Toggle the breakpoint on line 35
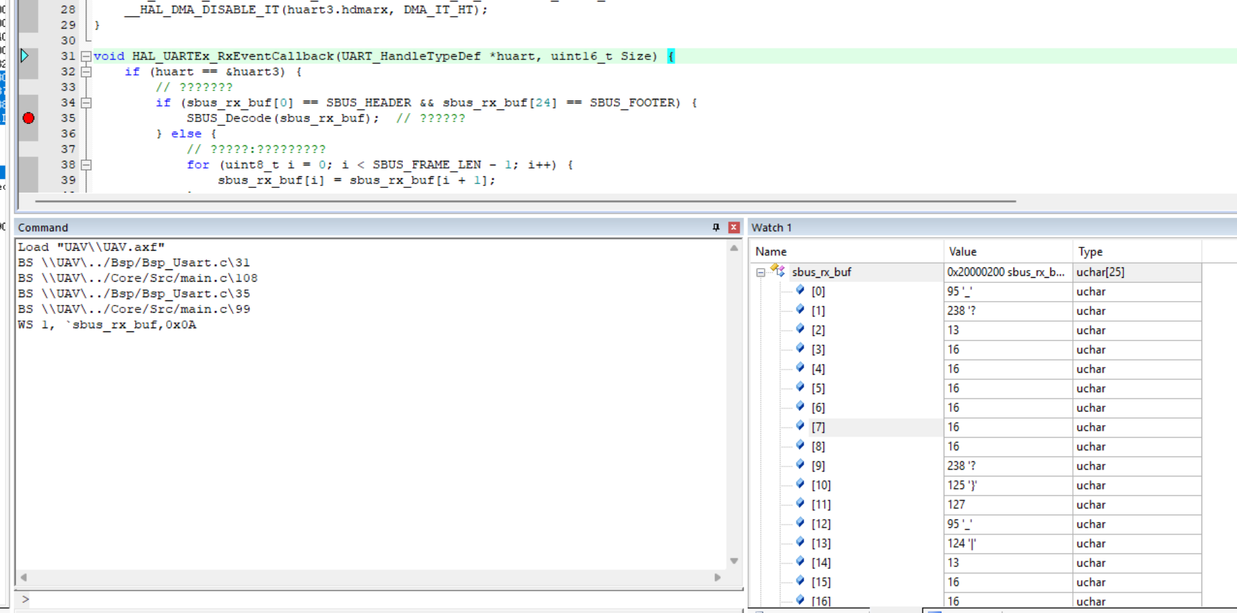1237x613 pixels. click(x=28, y=118)
